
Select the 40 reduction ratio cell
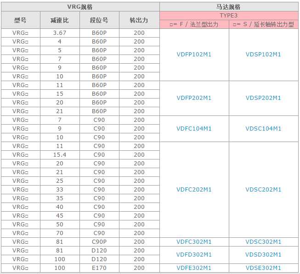point(60,207)
